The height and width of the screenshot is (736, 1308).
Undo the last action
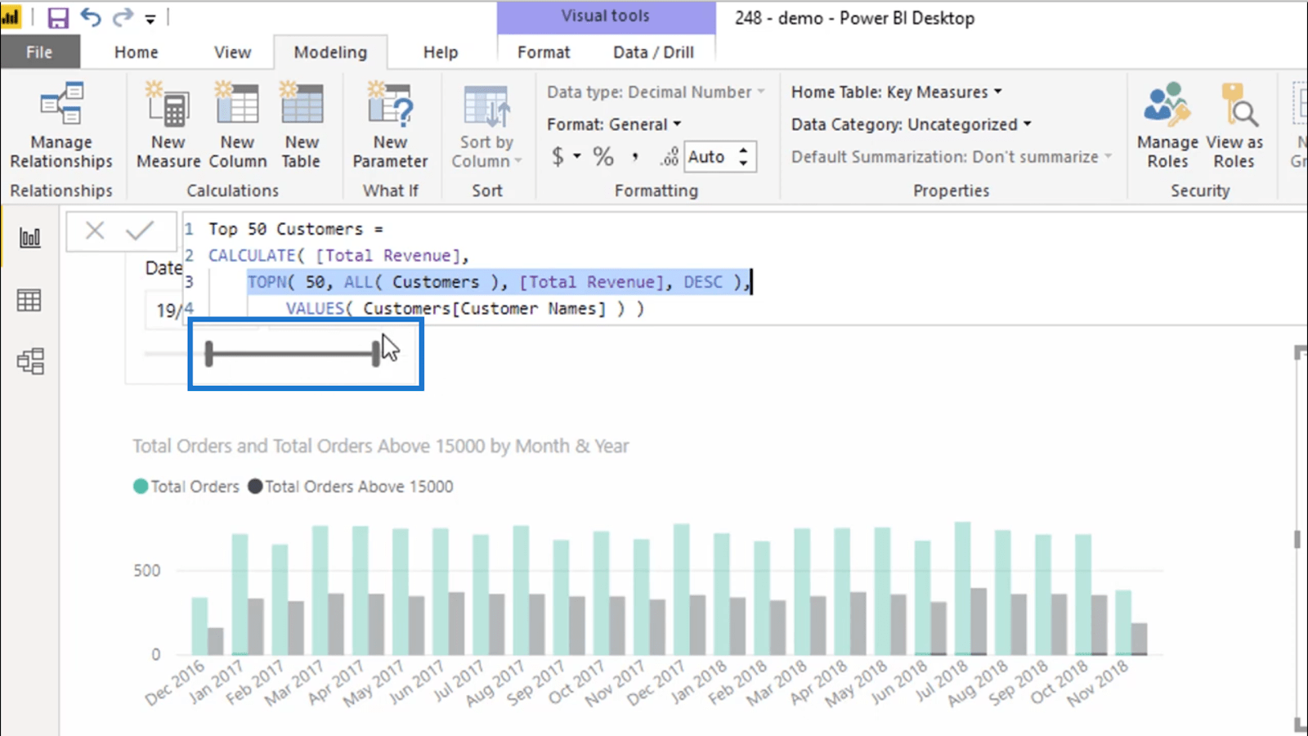tap(91, 17)
